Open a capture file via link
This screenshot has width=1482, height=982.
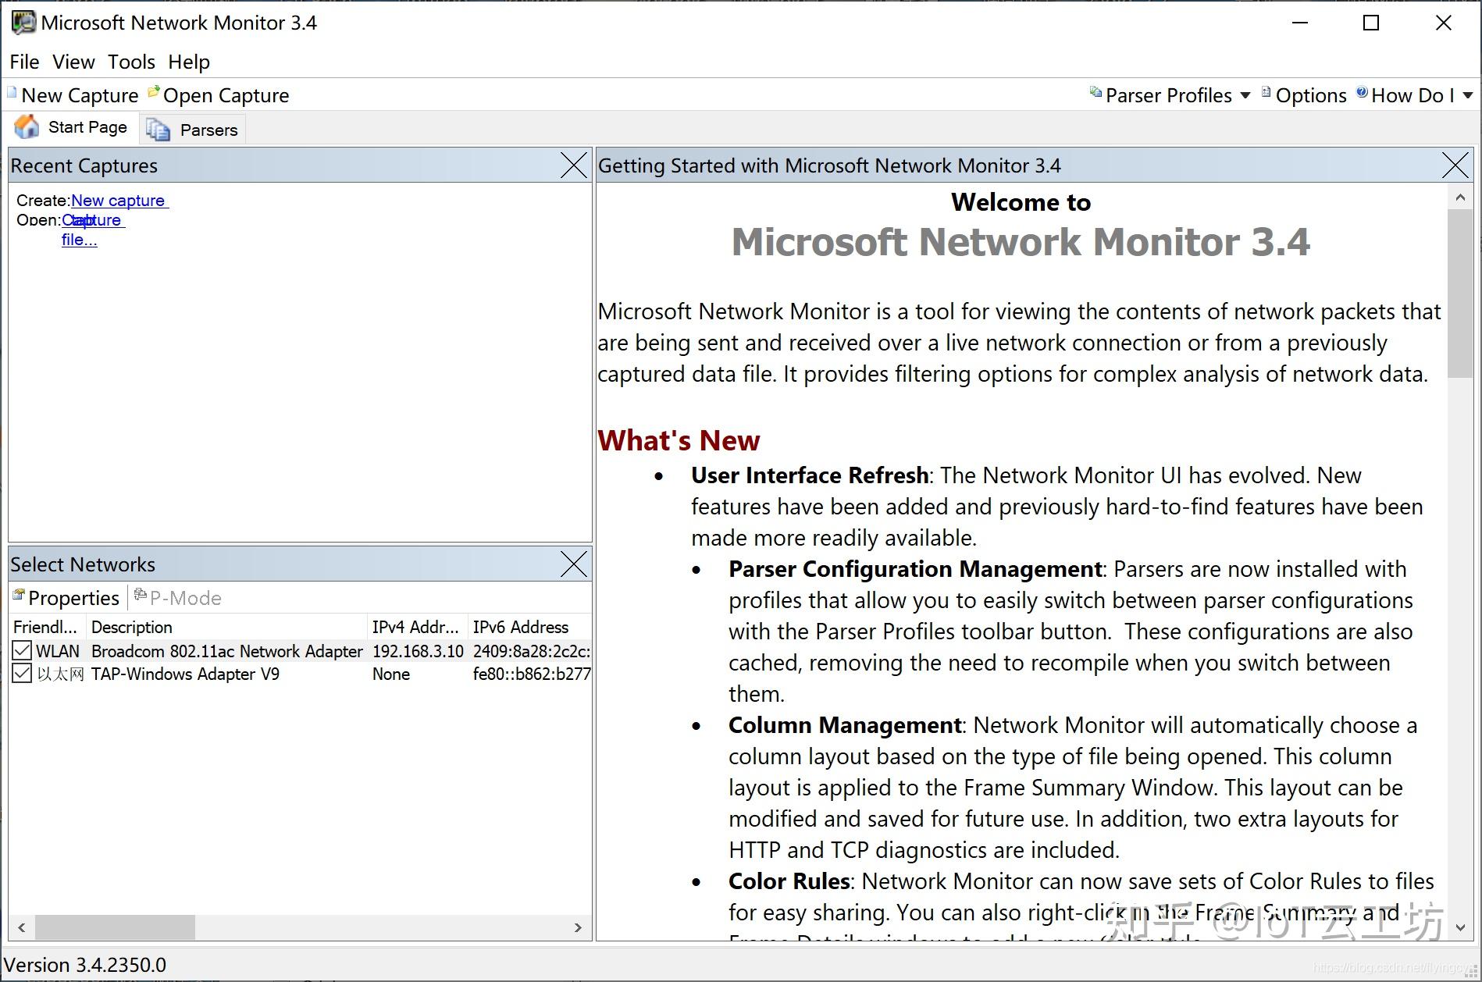pyautogui.click(x=93, y=220)
